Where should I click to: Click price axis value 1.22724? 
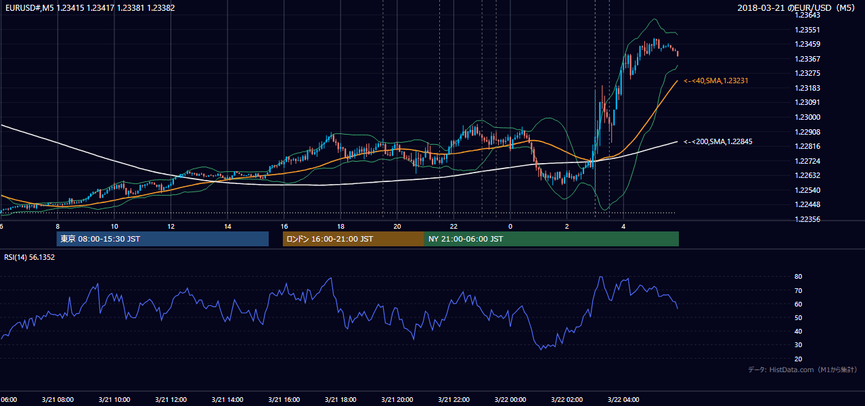click(807, 161)
